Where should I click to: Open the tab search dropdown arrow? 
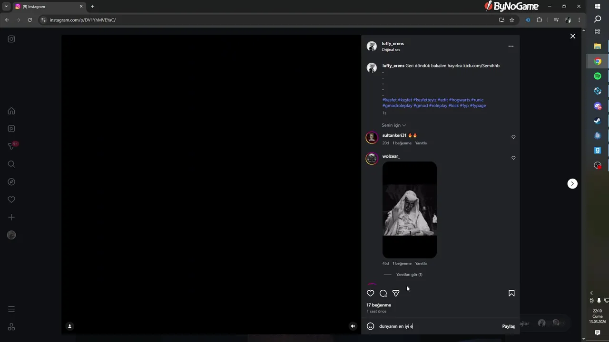coord(6,7)
